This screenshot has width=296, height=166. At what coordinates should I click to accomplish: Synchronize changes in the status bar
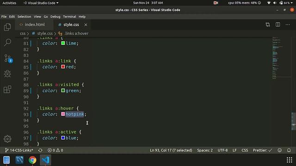40,150
